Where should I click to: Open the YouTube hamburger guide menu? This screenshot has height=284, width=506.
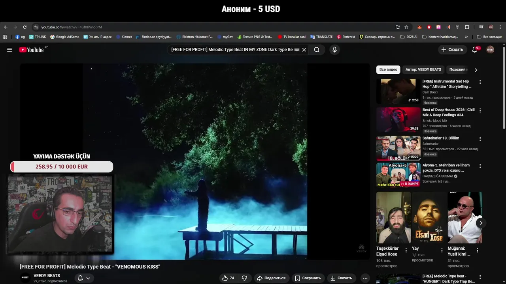coord(9,50)
